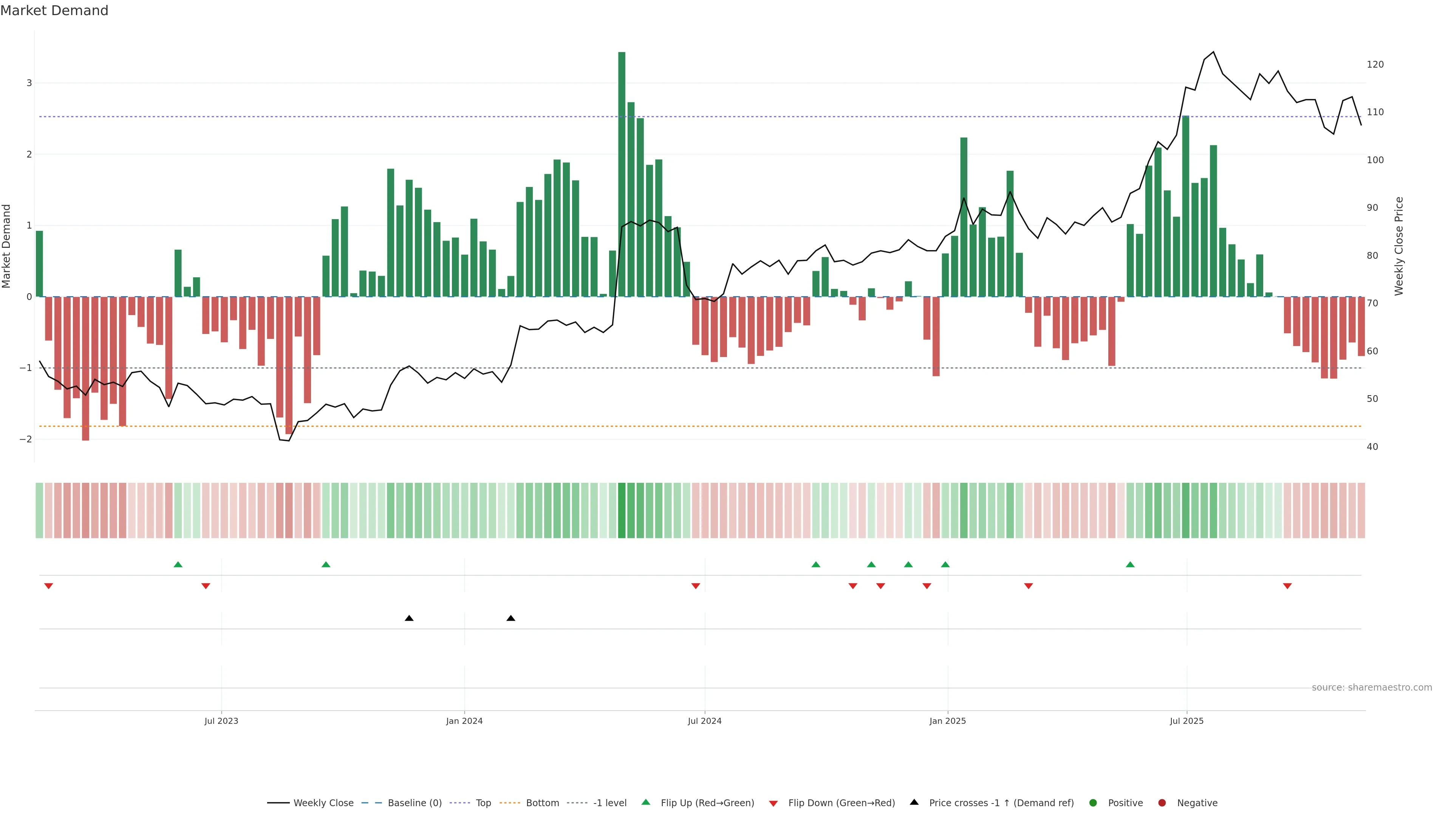Click the -1 level legend entry
Viewport: 1451px width, 816px height.
[609, 802]
